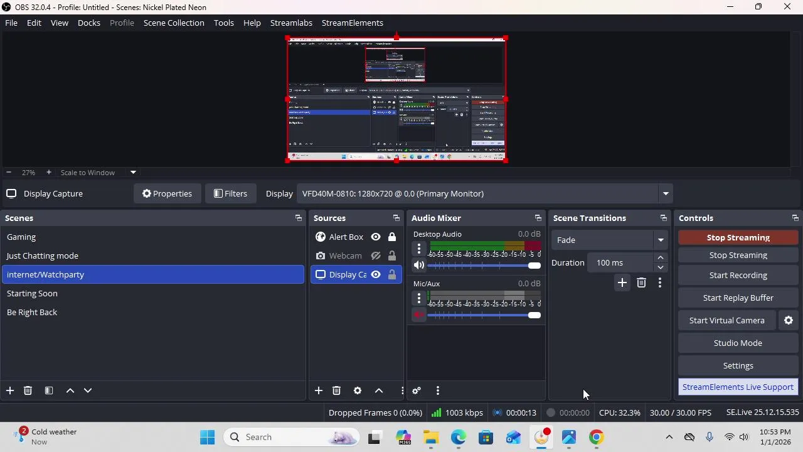
Task: Move the selected scene down
Action: pos(88,390)
